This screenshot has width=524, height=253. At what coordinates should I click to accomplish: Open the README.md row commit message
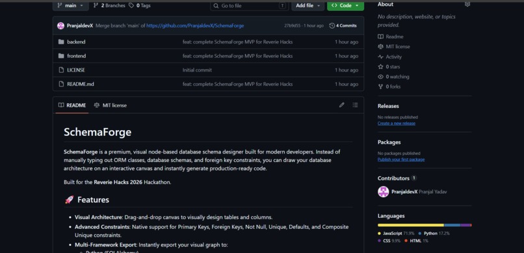click(x=237, y=84)
